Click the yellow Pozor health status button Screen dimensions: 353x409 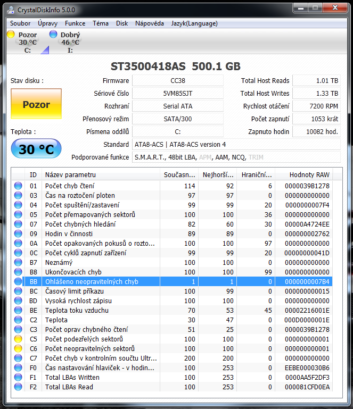point(36,104)
